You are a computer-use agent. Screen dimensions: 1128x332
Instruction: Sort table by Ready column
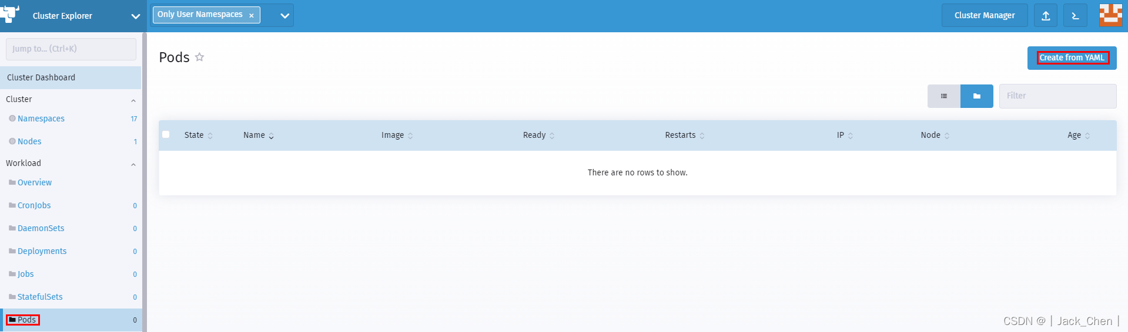tap(539, 135)
